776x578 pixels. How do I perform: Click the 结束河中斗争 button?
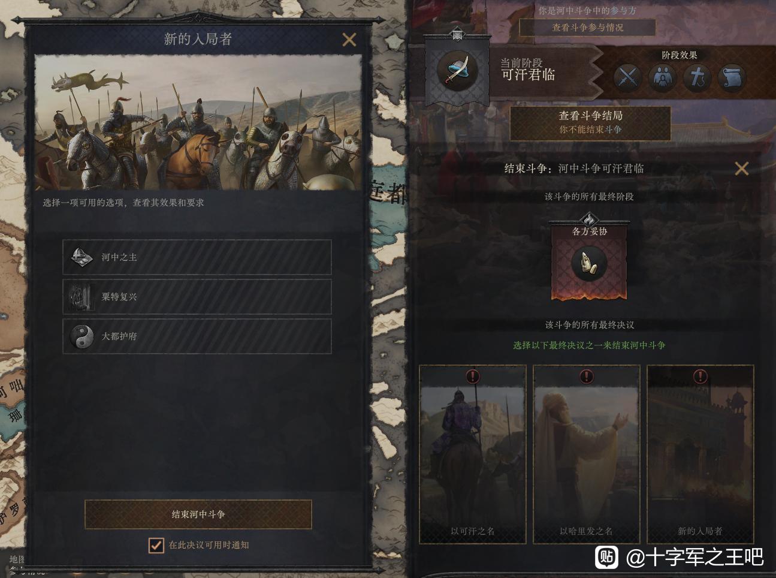click(x=198, y=514)
